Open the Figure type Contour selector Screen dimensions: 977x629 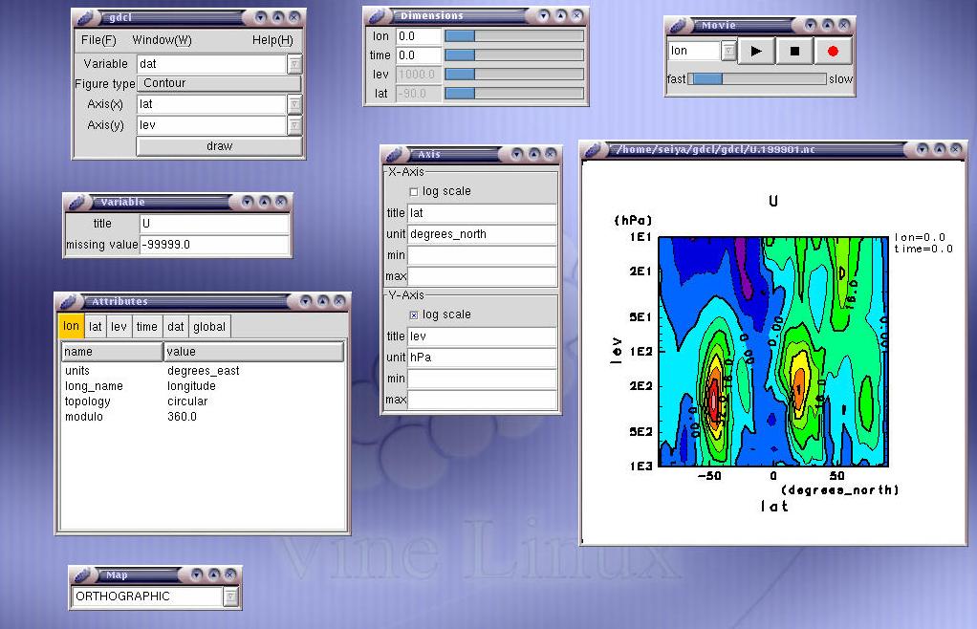(x=219, y=83)
